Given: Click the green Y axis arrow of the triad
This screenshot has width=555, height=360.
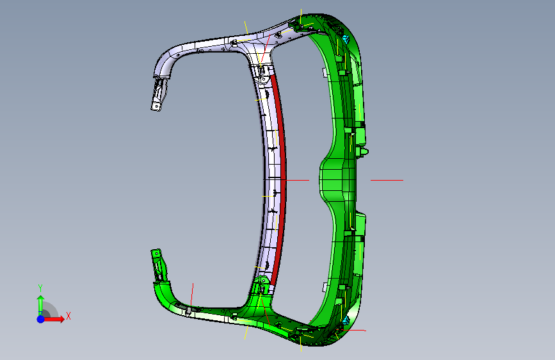Looking at the screenshot, I should 41,304.
